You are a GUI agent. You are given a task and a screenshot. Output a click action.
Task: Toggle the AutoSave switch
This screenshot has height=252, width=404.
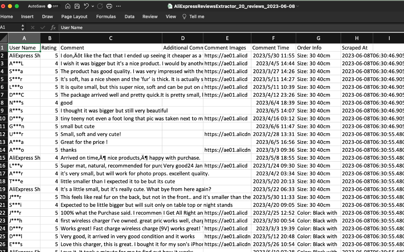click(x=53, y=6)
